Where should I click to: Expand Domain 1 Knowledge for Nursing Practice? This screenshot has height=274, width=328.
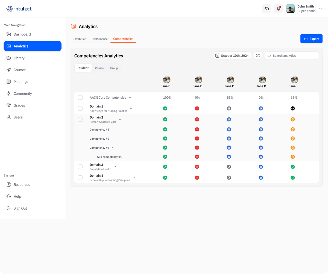tap(131, 108)
